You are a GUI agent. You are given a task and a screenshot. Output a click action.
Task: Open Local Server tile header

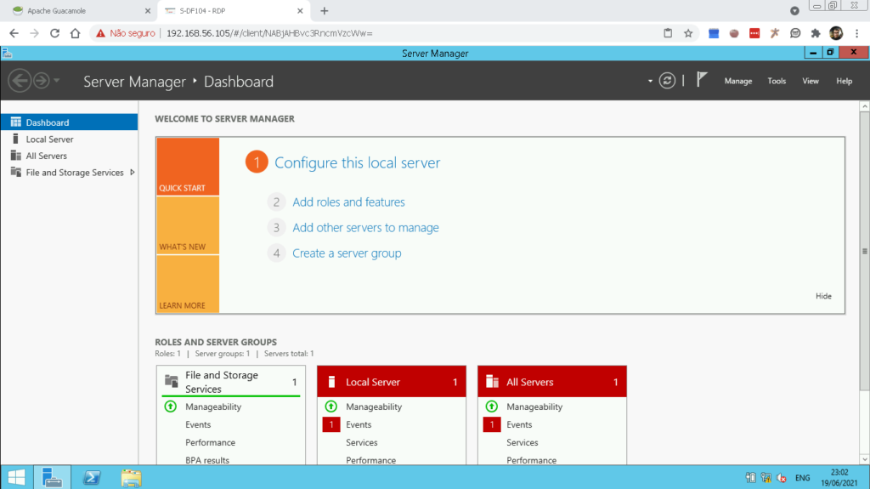tap(391, 382)
